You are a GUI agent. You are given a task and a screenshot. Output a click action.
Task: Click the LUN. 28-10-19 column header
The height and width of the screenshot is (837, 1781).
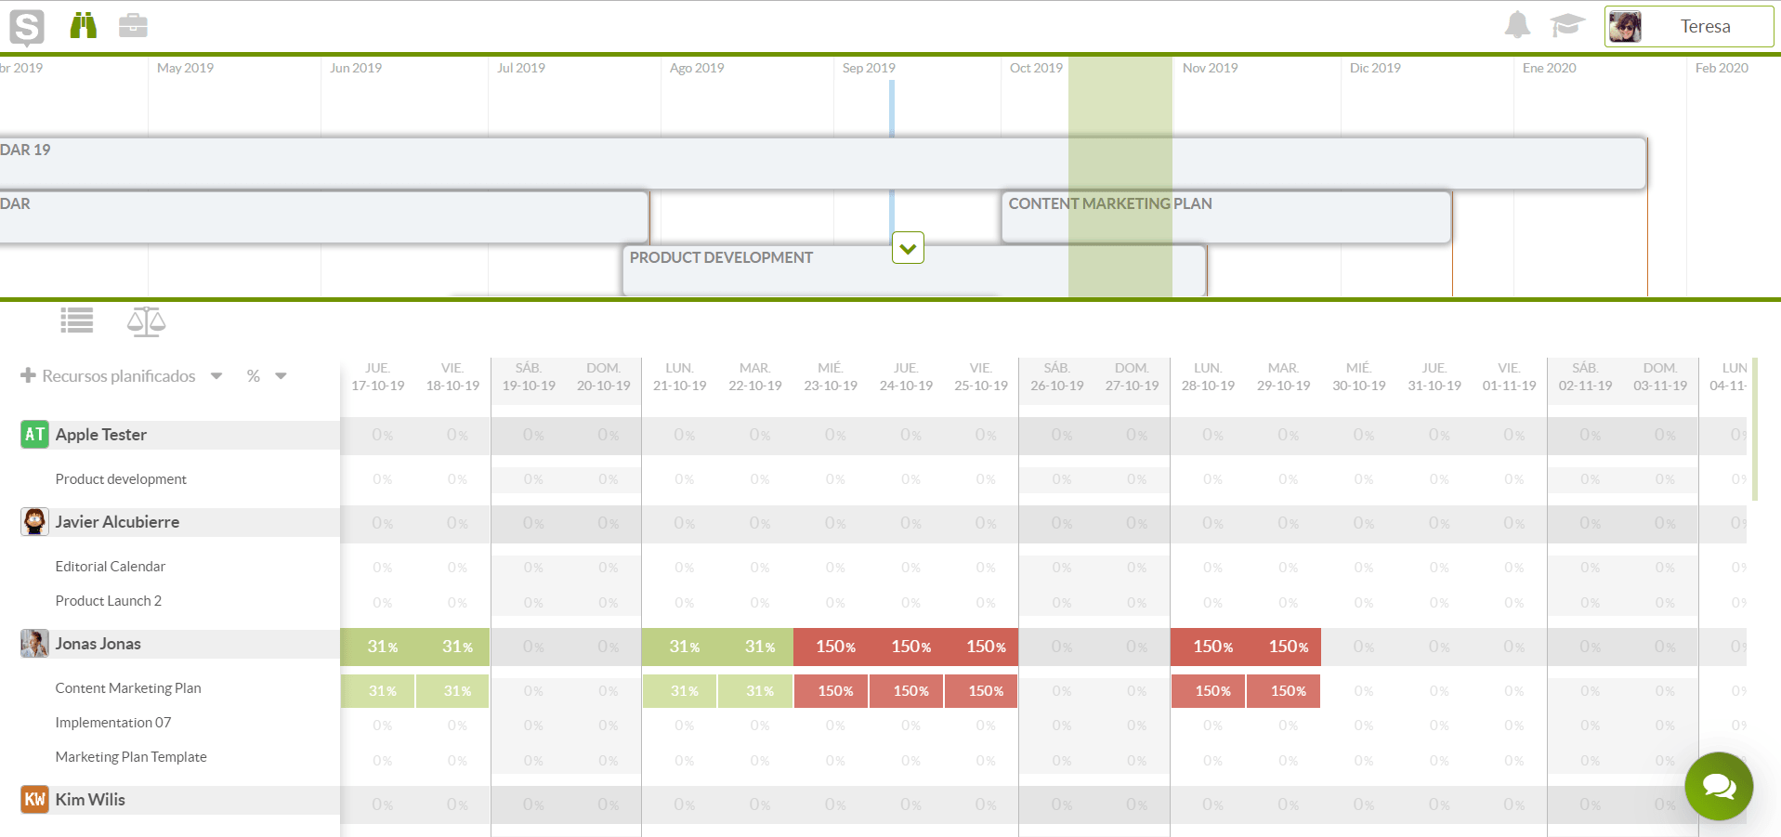tap(1208, 376)
